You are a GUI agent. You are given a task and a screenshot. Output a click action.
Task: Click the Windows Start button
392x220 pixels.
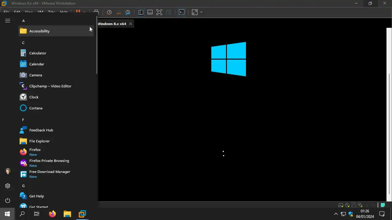click(7, 214)
